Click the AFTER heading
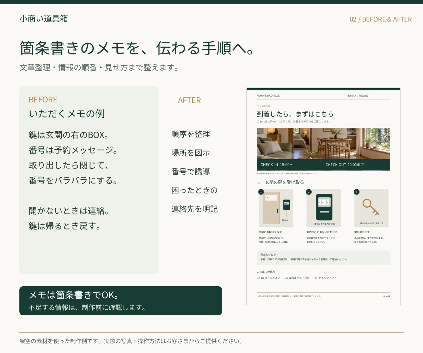 pyautogui.click(x=189, y=100)
